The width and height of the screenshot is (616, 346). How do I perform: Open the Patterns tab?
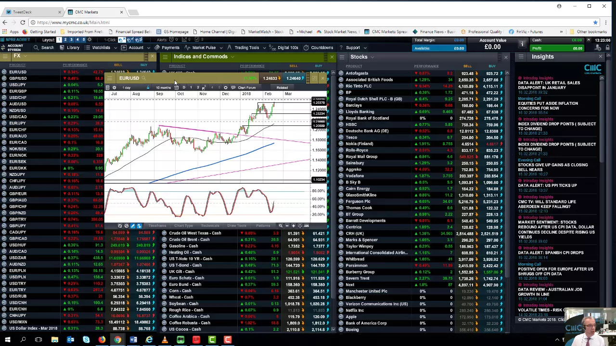point(263,226)
